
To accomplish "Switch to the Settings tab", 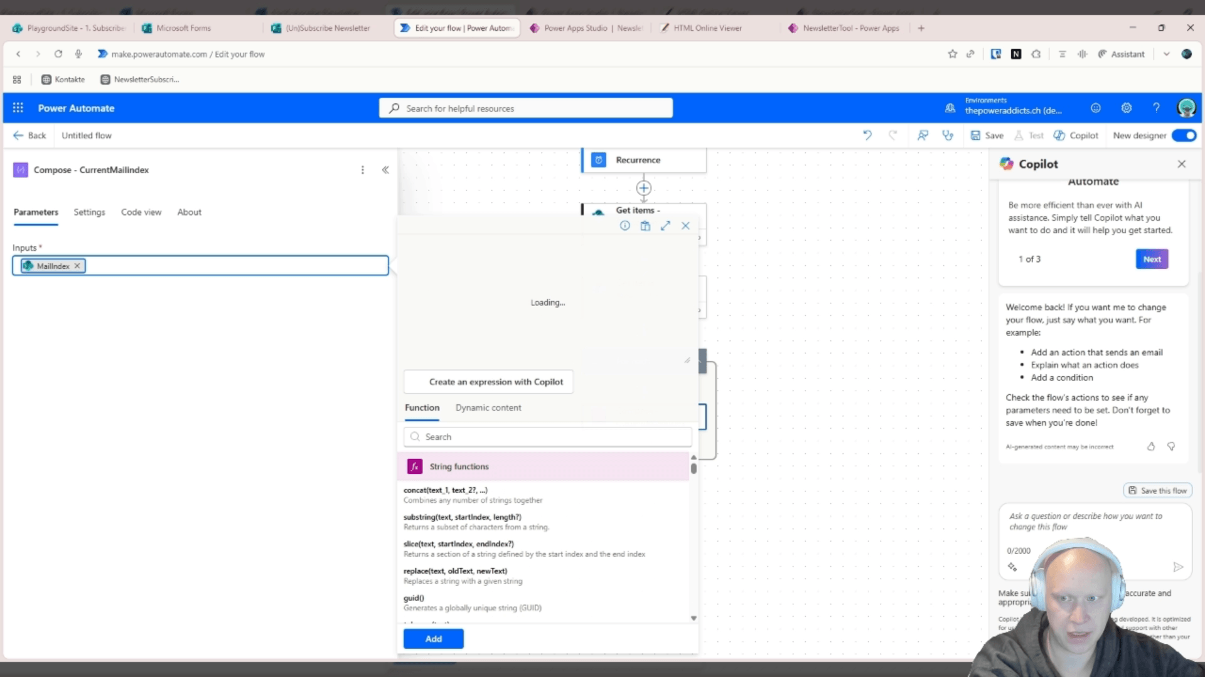I will 89,212.
